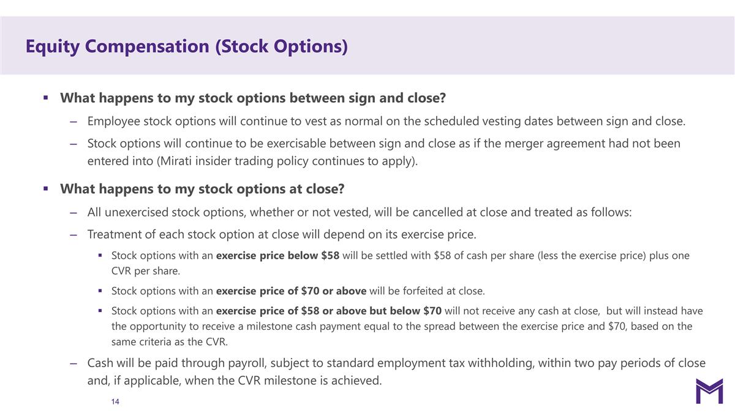
Task: Click square bullet beside first bold question
Action: click(45, 98)
